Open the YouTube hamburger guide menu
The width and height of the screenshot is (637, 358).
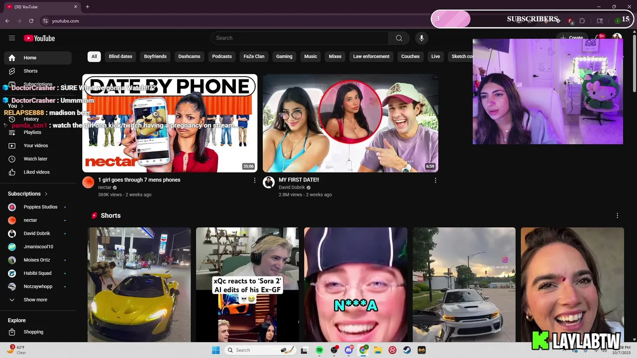12,38
